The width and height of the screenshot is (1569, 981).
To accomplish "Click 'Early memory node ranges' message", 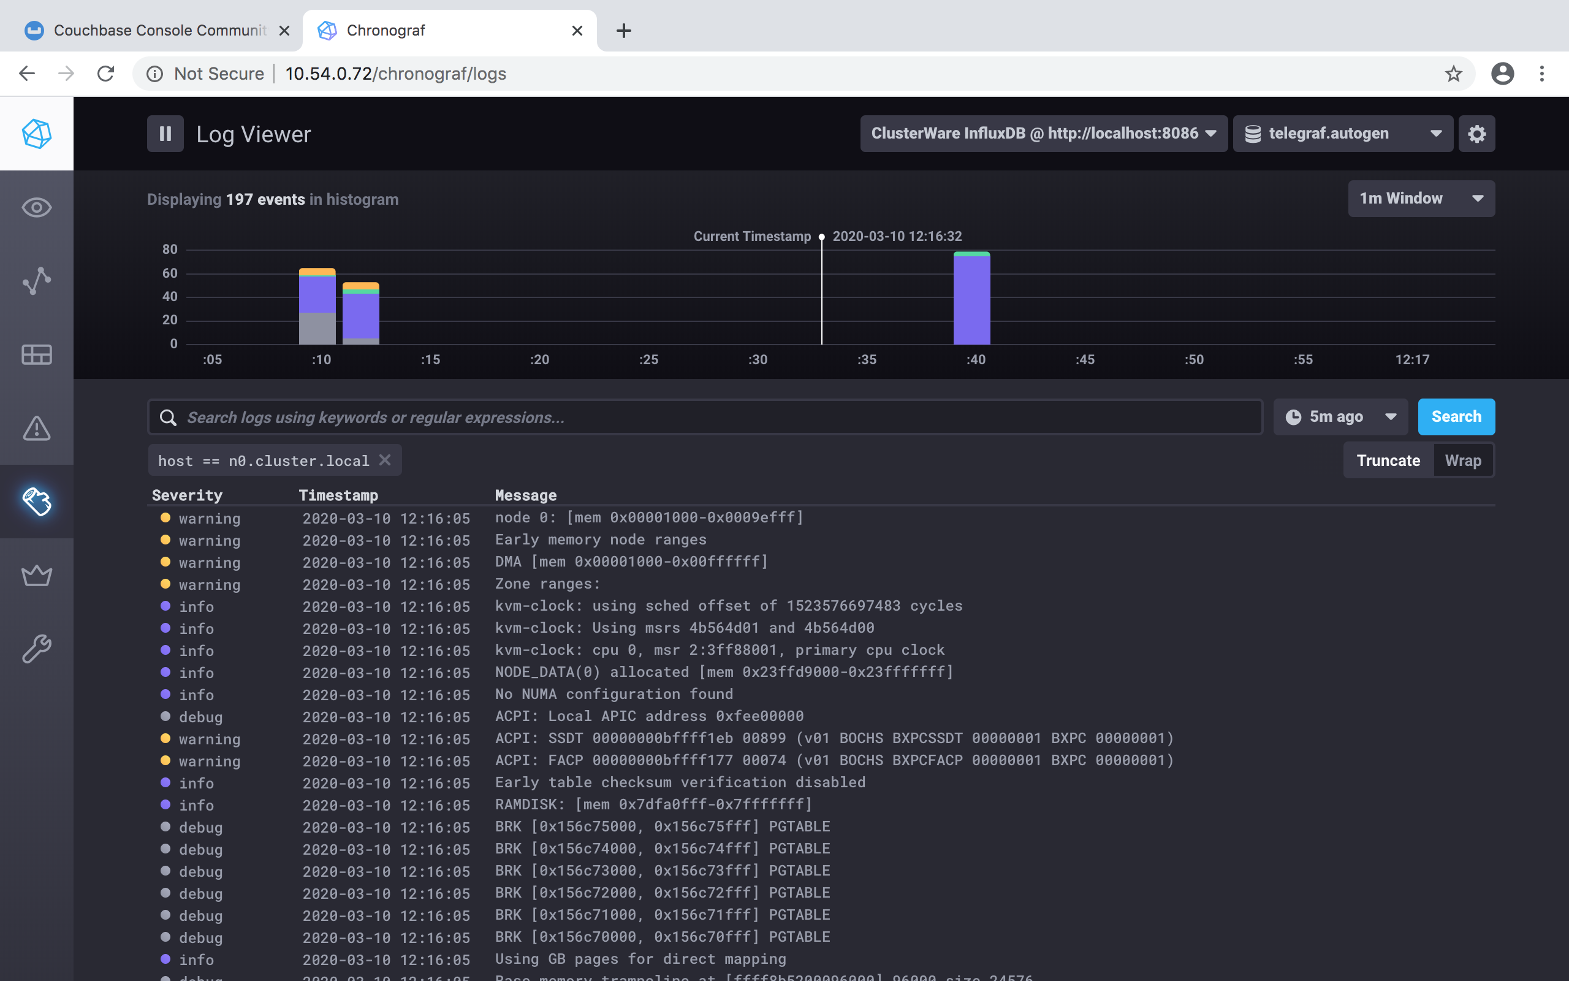I will pos(601,540).
